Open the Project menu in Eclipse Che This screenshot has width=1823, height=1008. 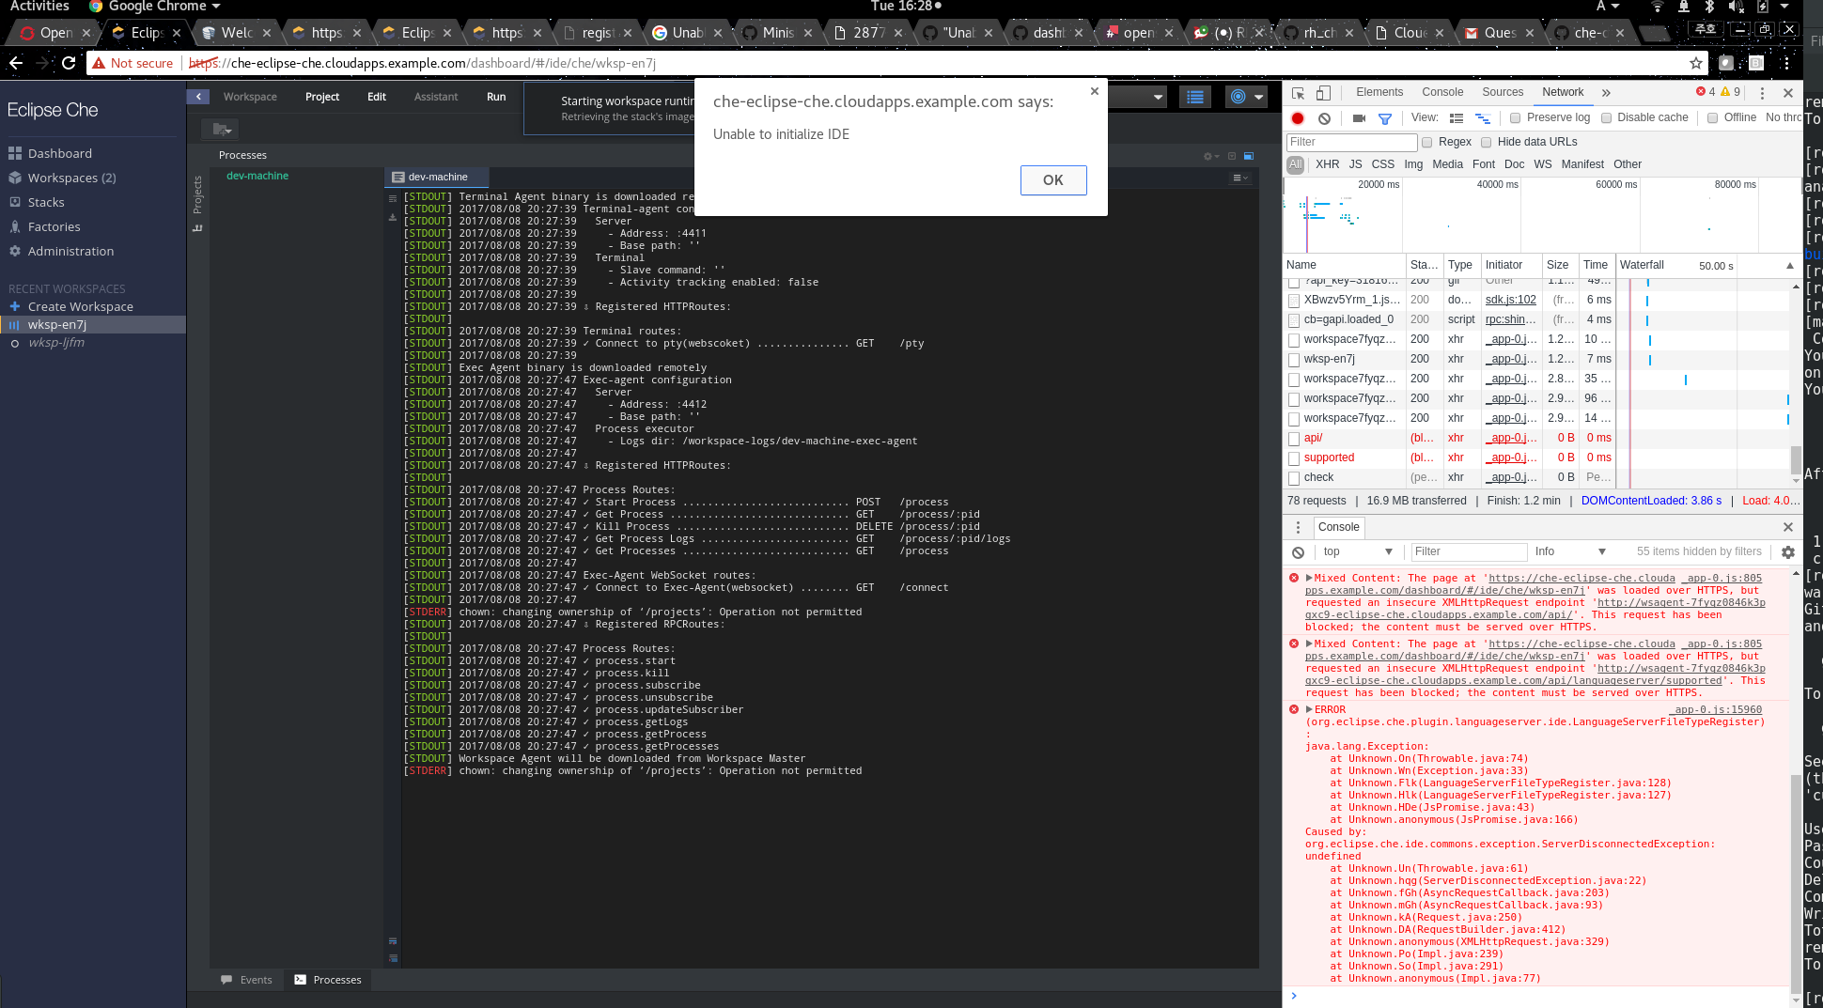point(321,96)
